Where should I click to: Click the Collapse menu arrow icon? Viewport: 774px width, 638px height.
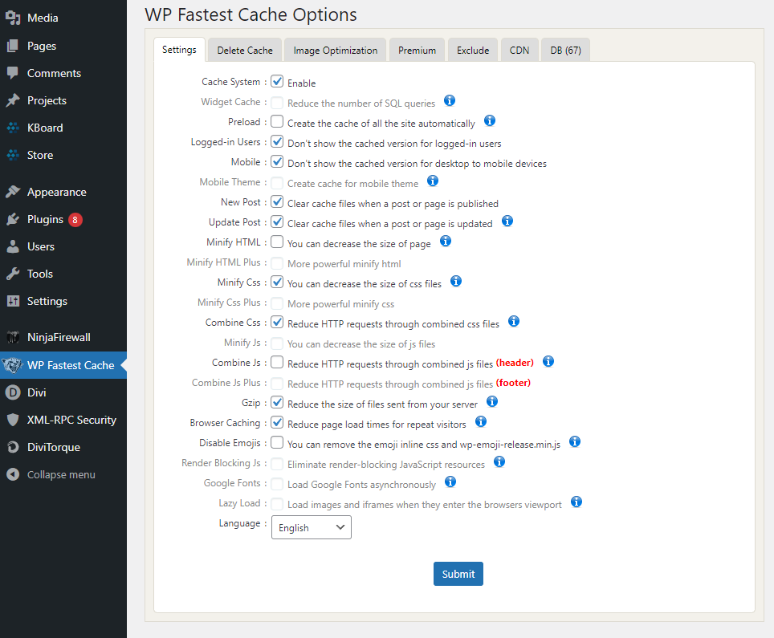coord(13,474)
